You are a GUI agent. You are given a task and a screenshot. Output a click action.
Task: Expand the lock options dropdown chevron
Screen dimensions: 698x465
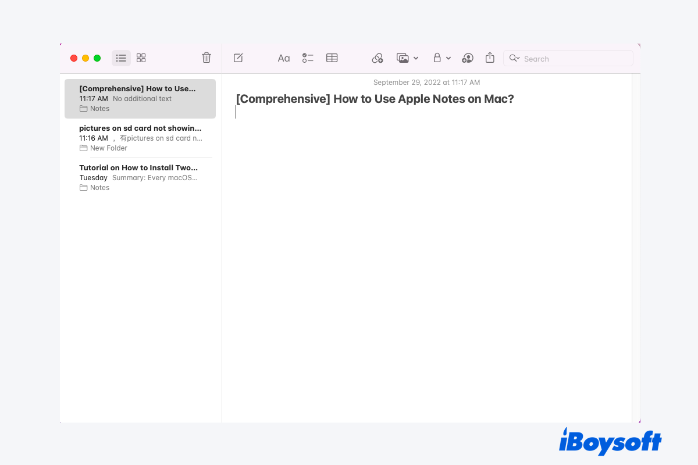(448, 58)
